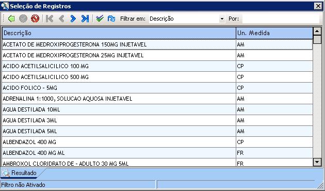The width and height of the screenshot is (325, 191).
Task: Click the blue refresh arrows icon
Action: 111,19
